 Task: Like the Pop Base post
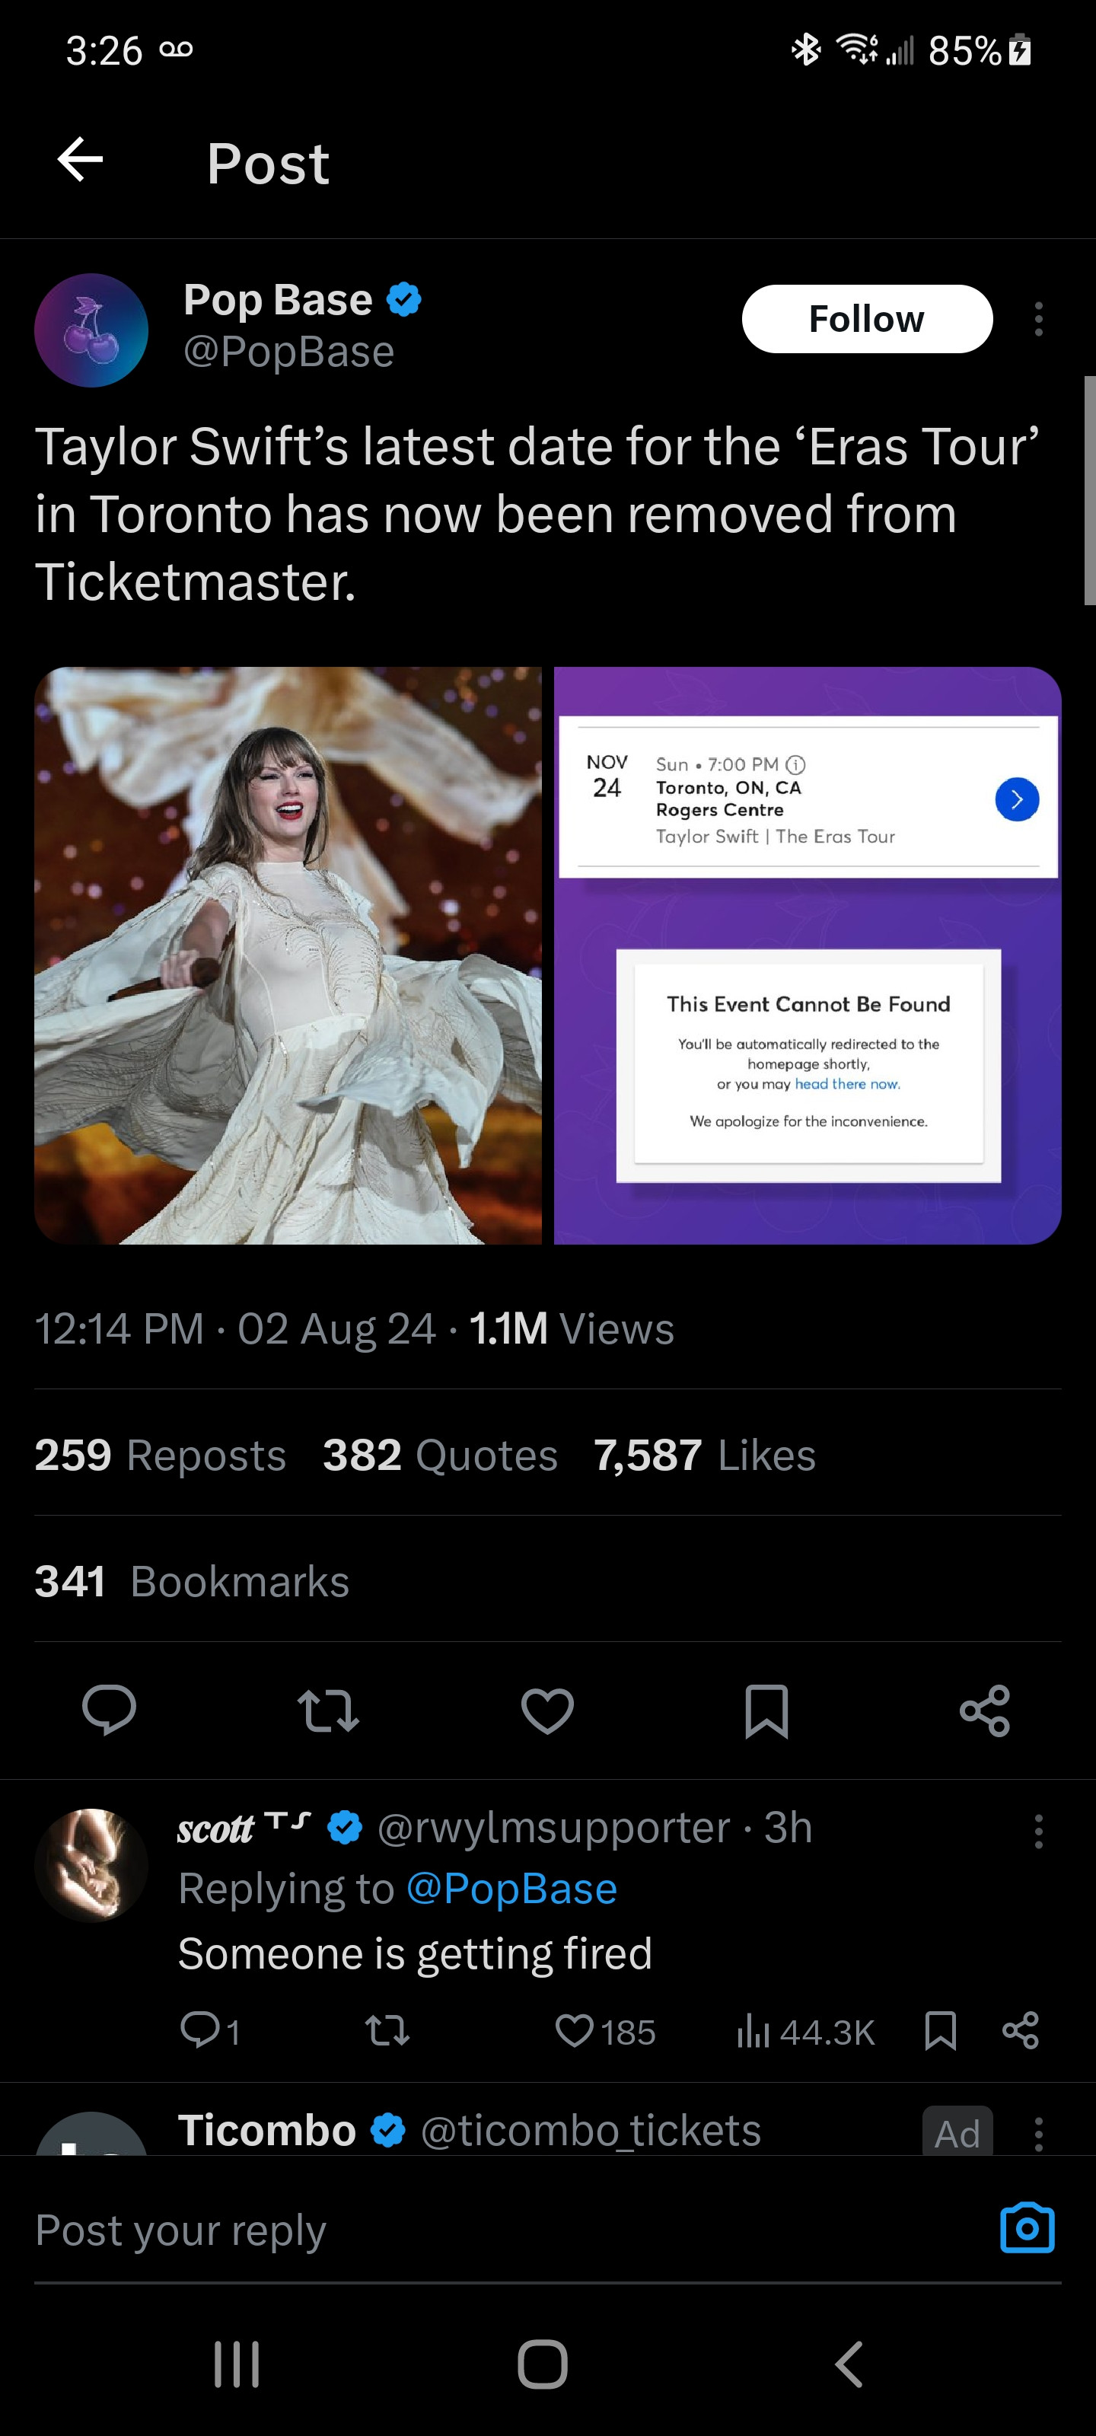(x=547, y=1710)
